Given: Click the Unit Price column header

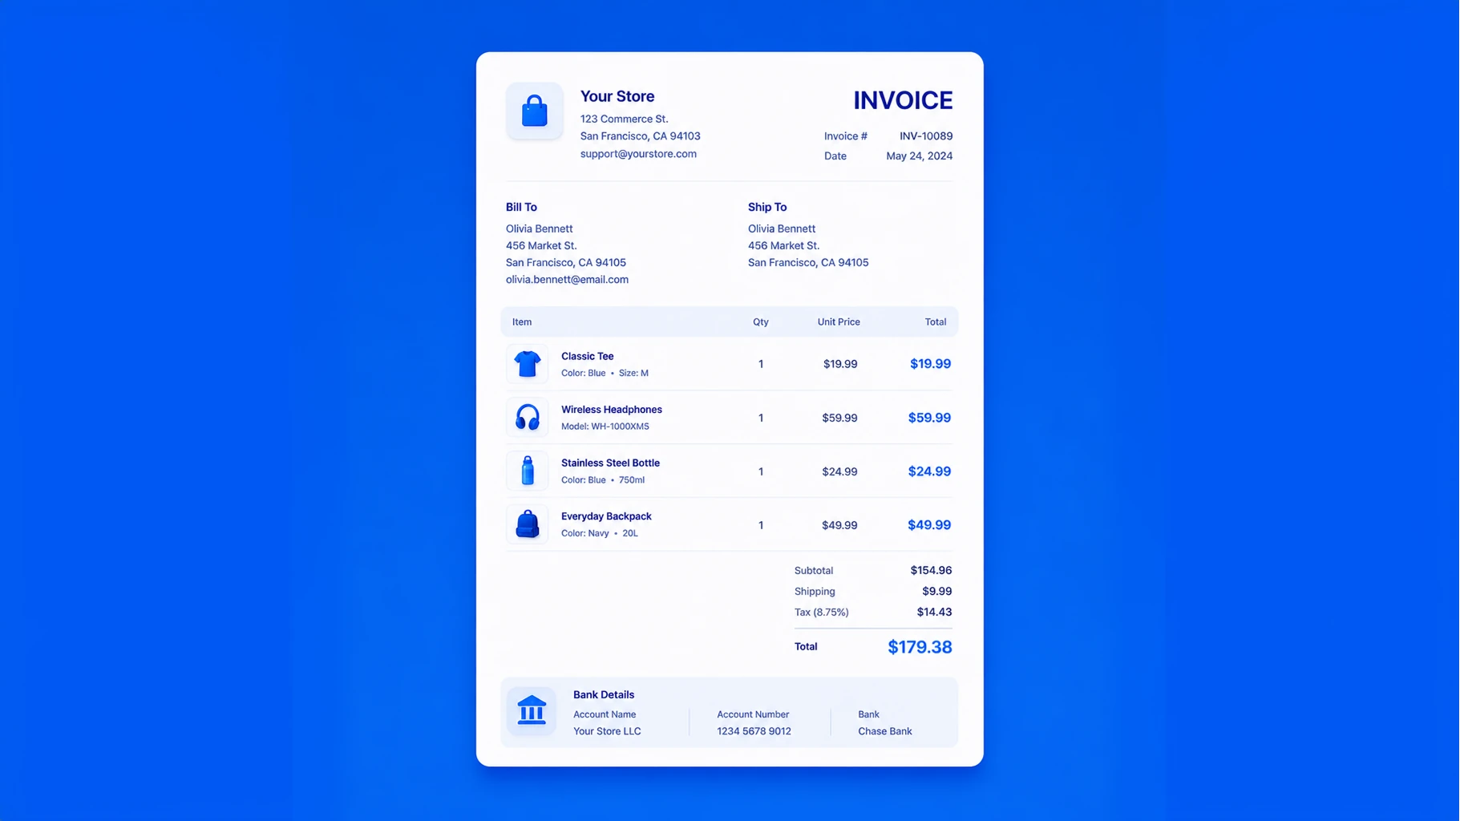Looking at the screenshot, I should (x=839, y=322).
